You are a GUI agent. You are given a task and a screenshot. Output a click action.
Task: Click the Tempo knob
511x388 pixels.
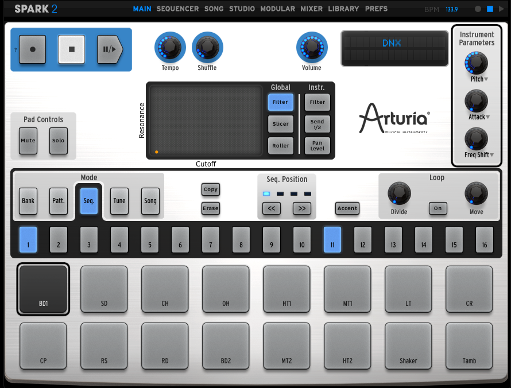170,47
